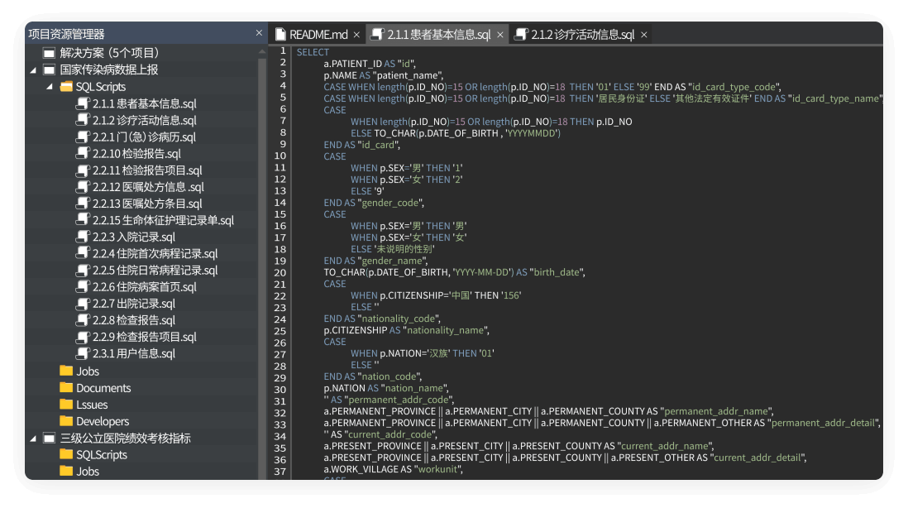
Task: Click the Documents folder icon in the tree
Action: pyautogui.click(x=65, y=387)
